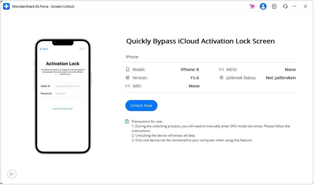The width and height of the screenshot is (314, 185).
Task: Click the grid icon beside Version
Action: point(127,78)
